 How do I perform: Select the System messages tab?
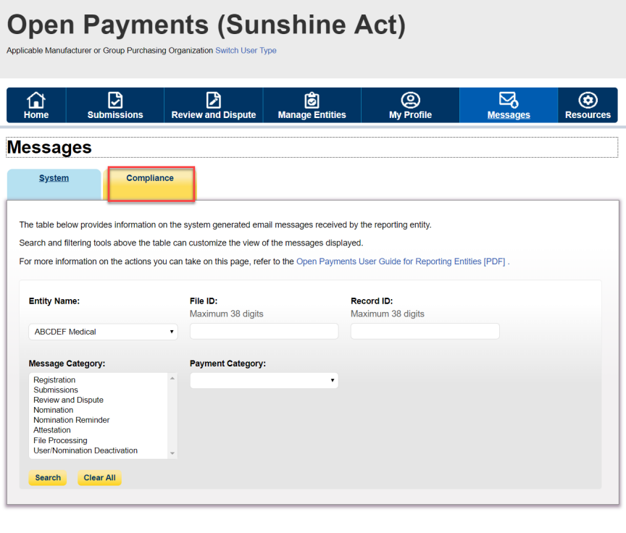pyautogui.click(x=54, y=178)
